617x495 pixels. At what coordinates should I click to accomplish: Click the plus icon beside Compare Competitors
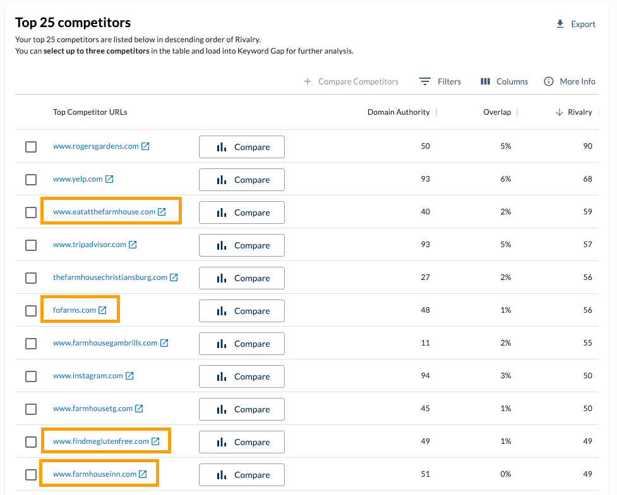[x=308, y=81]
